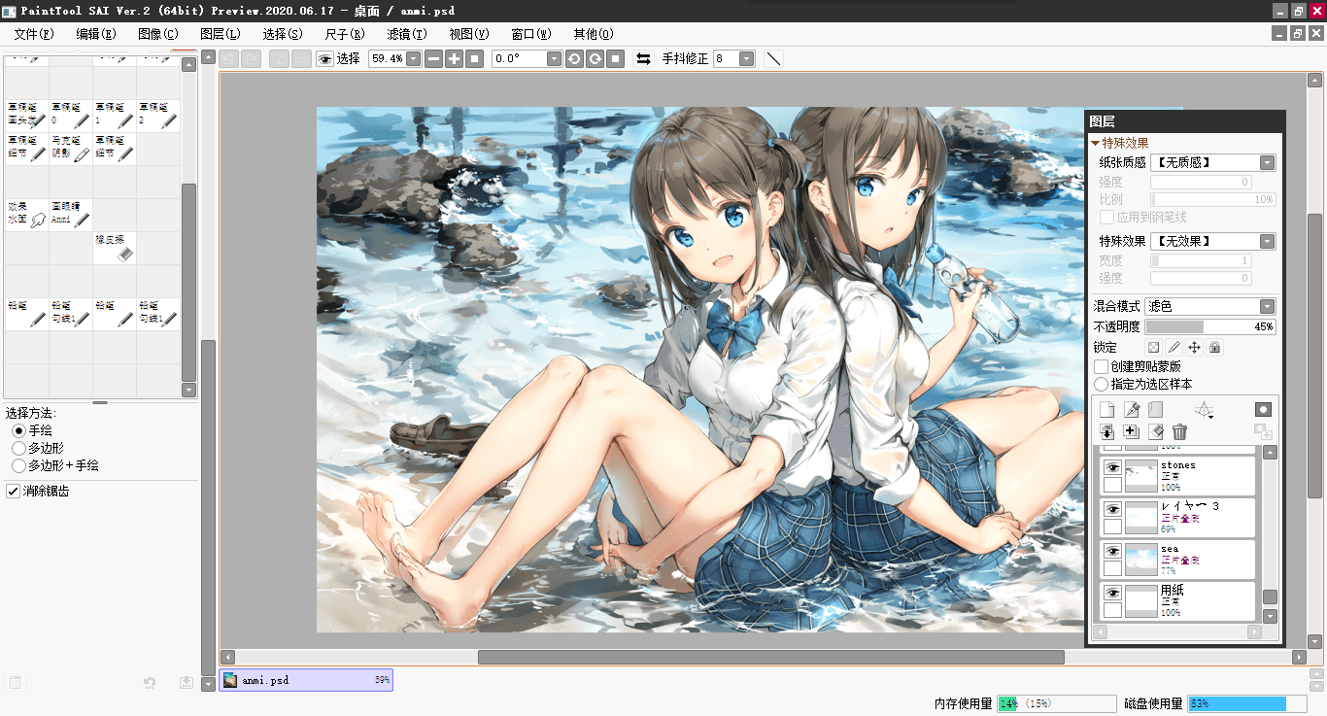This screenshot has width=1327, height=716.
Task: Select the 草稿笔 0 brush preset
Action: click(71, 116)
